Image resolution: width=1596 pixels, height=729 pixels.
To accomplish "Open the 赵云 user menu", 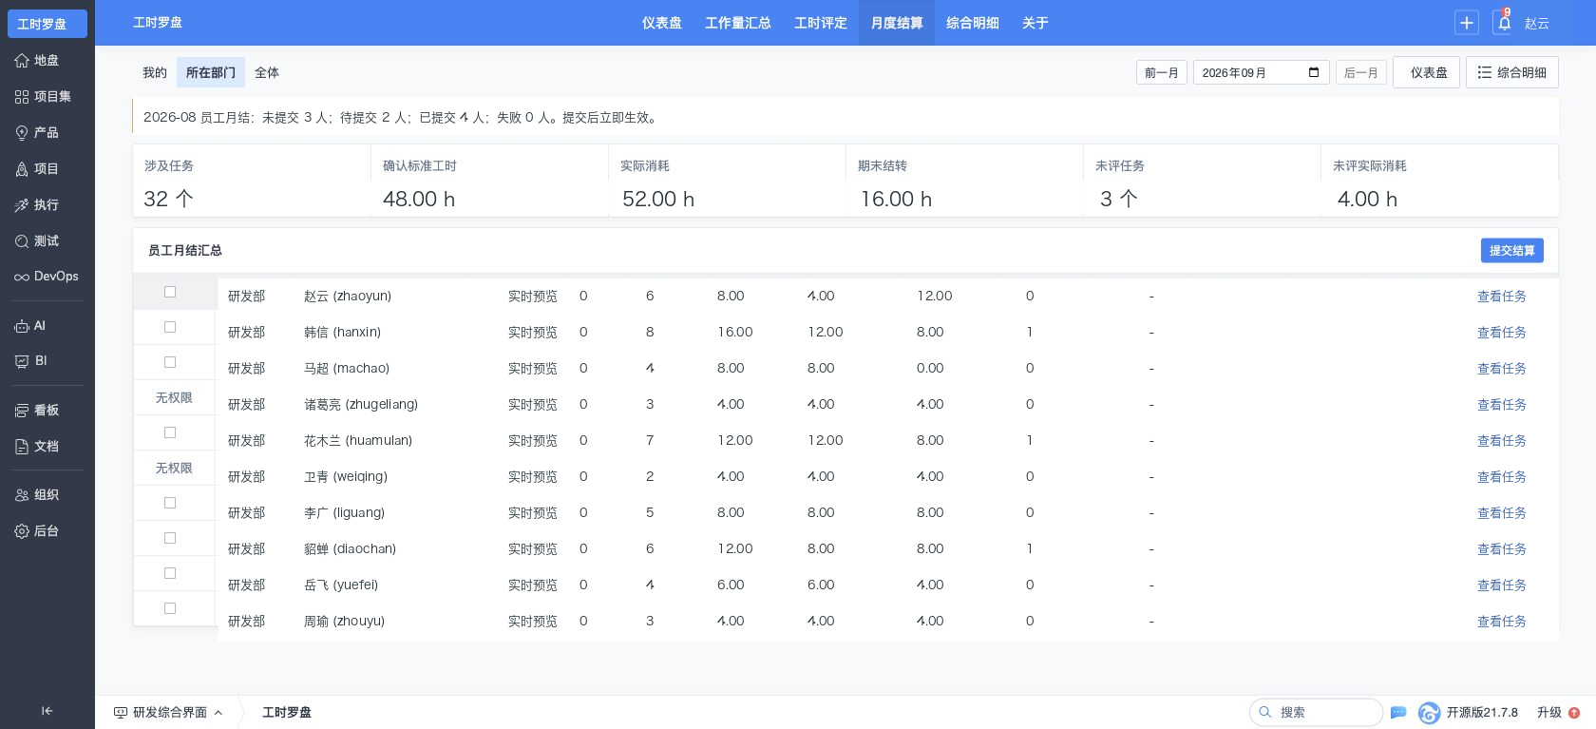I will point(1537,24).
